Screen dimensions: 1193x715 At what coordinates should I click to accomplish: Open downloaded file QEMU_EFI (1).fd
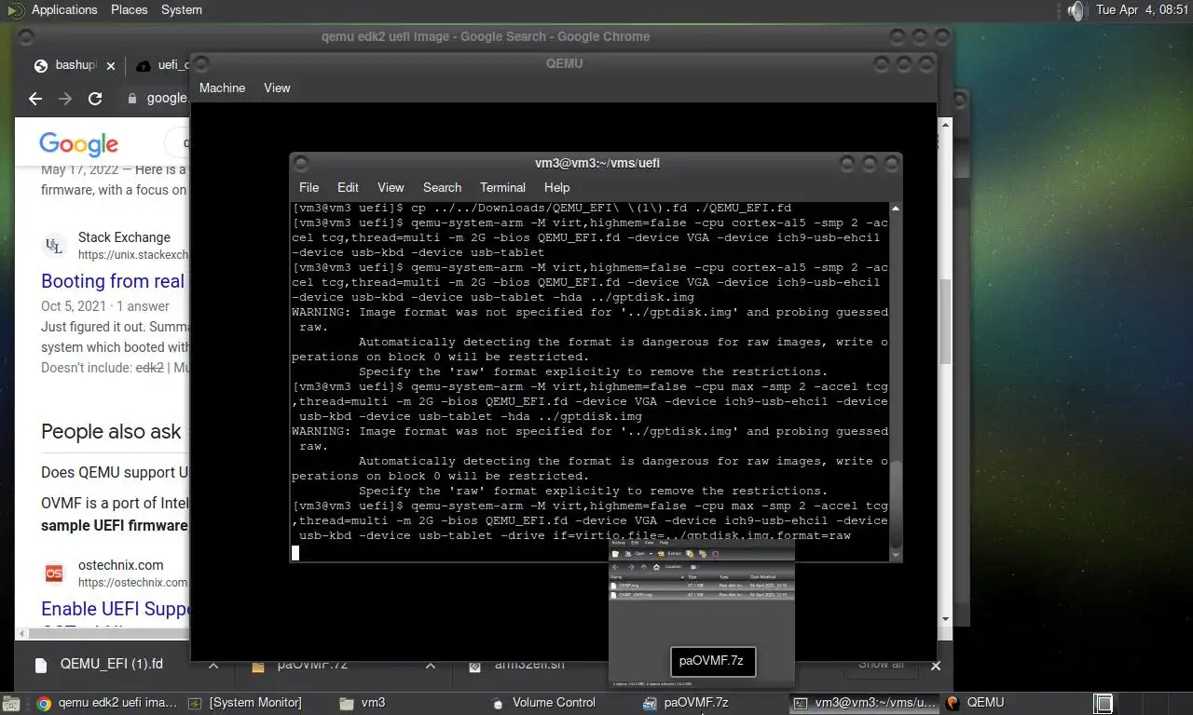tap(100, 665)
